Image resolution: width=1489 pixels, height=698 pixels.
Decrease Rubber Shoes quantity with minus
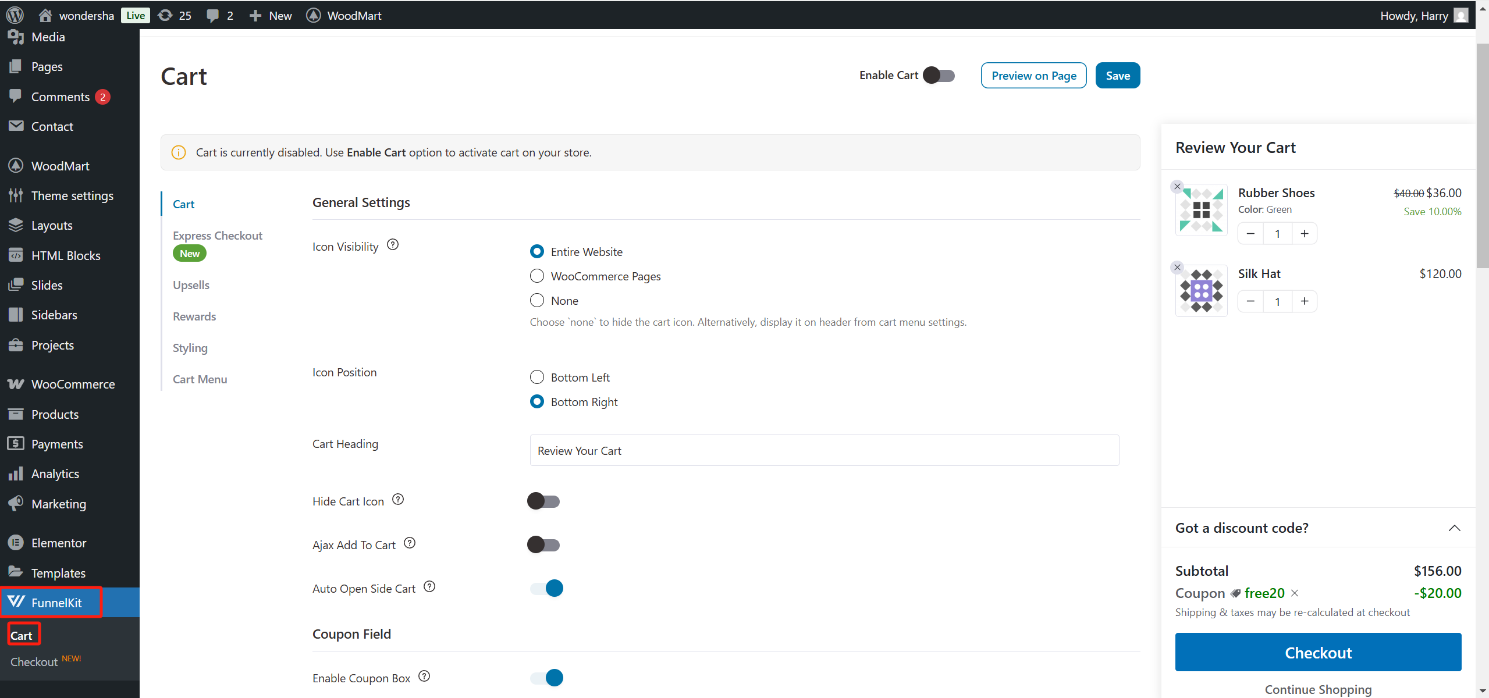[1250, 234]
